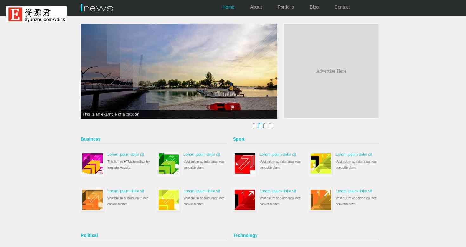
Task: Click 'This is free HTML template by tooplate website' text
Action: tap(128, 165)
